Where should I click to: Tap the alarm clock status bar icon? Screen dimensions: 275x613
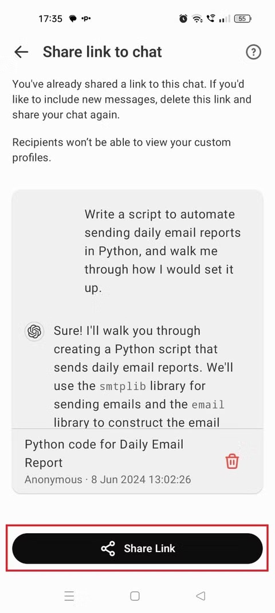(183, 18)
